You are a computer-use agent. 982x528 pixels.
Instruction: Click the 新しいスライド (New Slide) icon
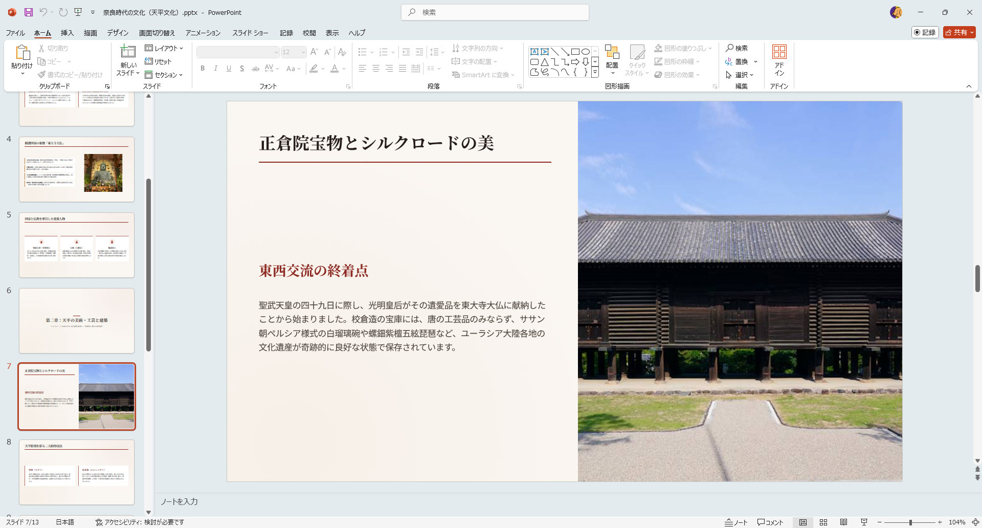click(x=127, y=52)
